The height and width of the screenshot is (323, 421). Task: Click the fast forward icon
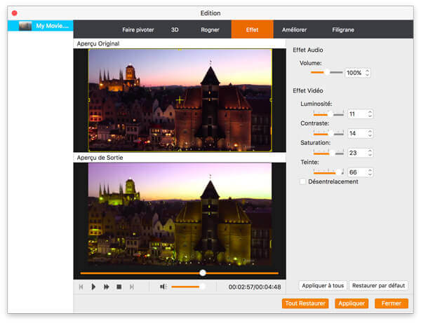point(106,287)
